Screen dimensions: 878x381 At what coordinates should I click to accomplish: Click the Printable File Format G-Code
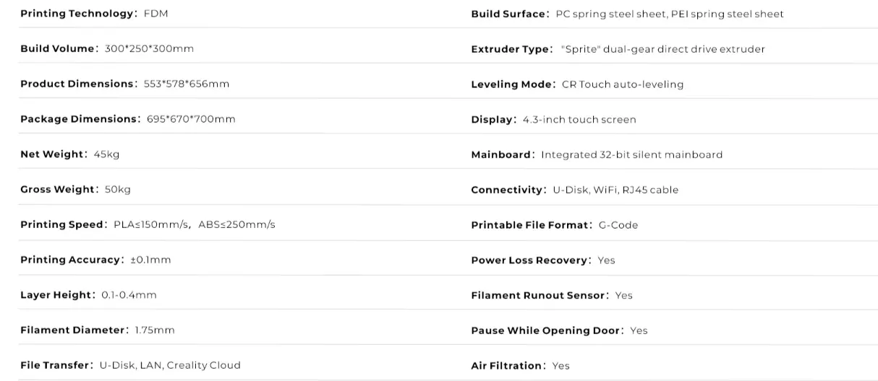554,225
